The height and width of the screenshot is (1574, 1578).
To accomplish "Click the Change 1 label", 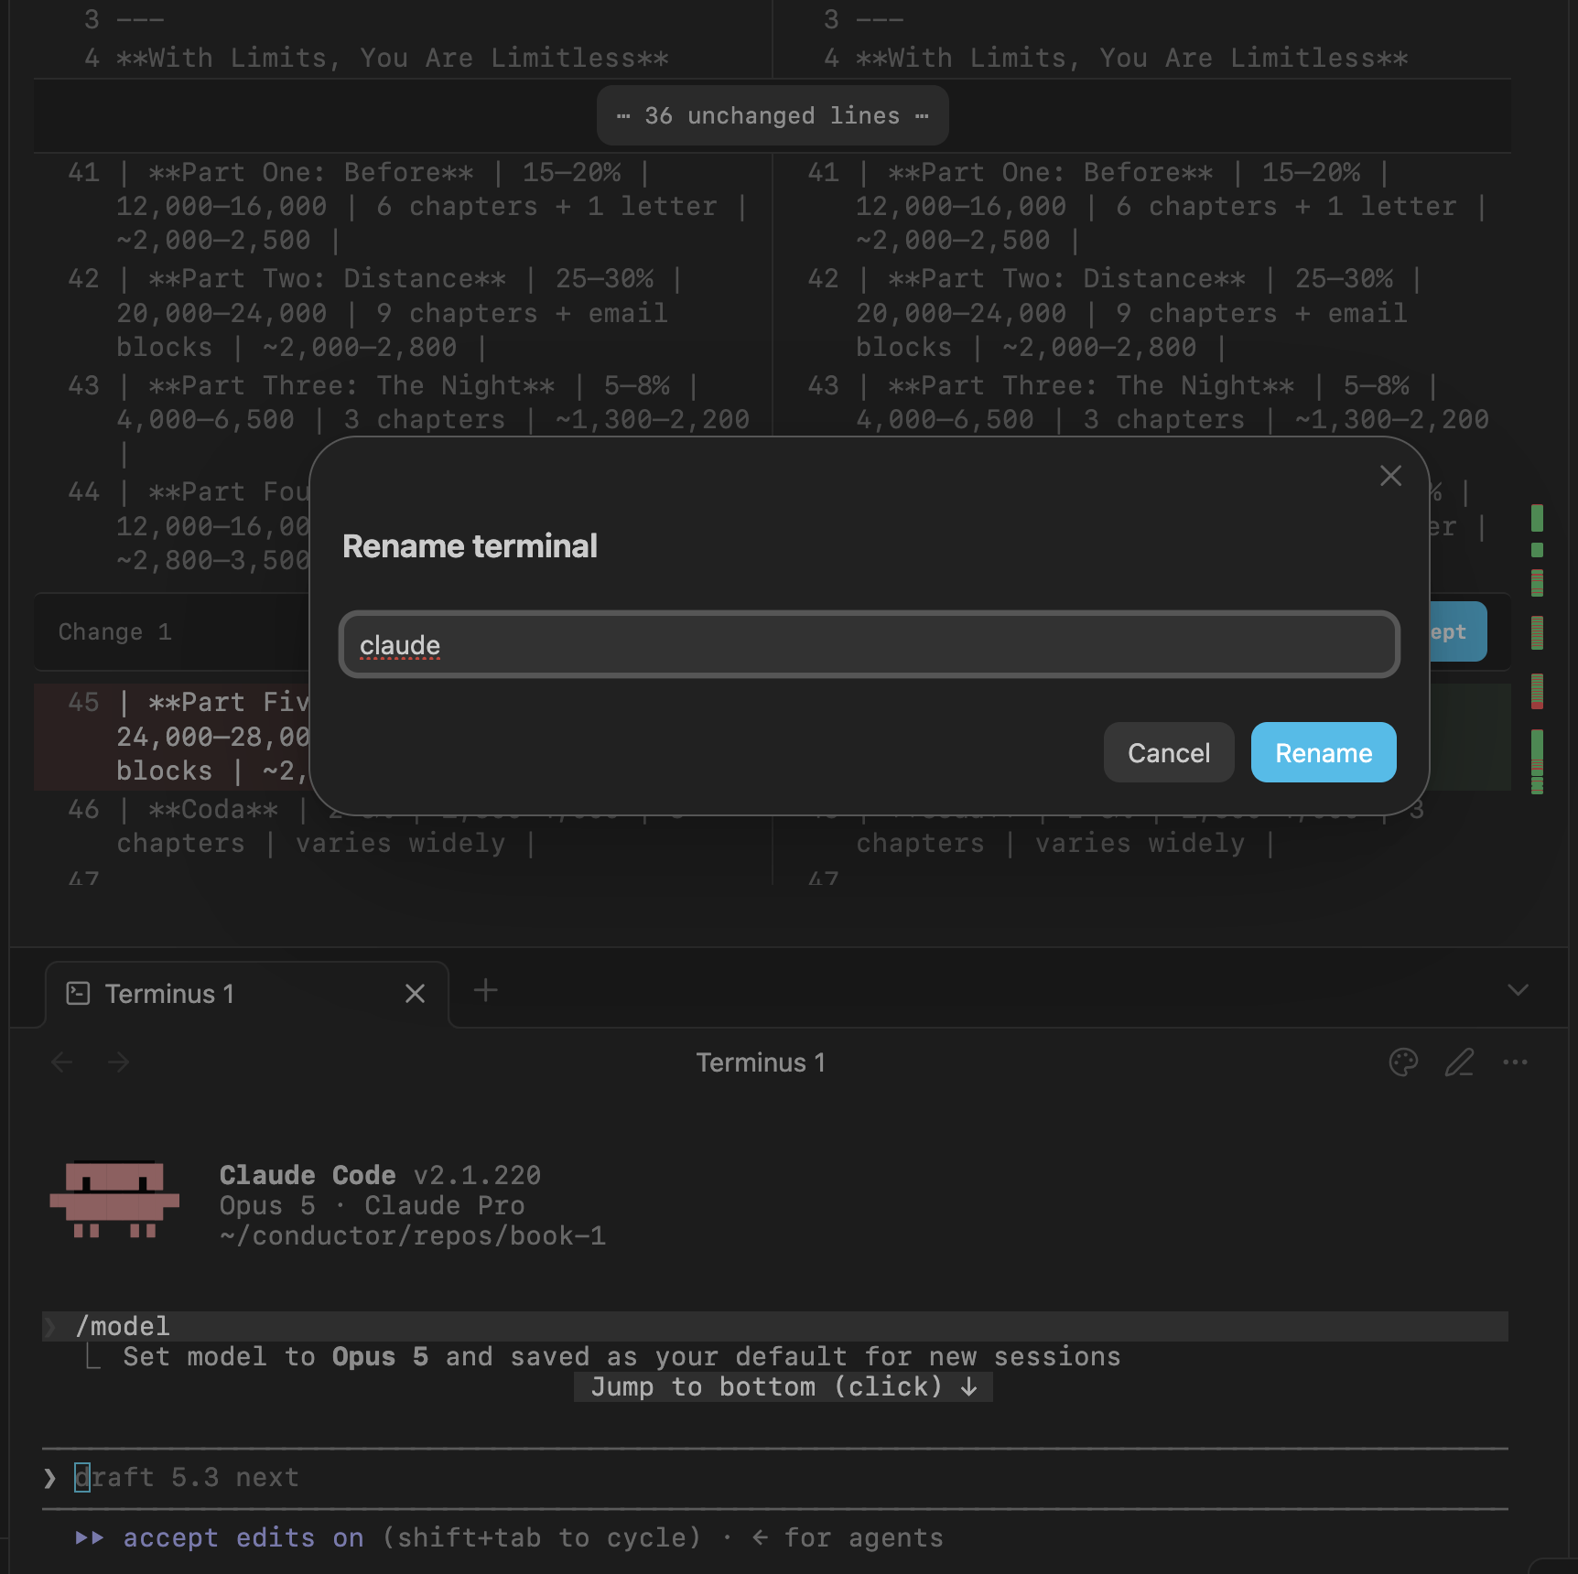I will tap(114, 632).
